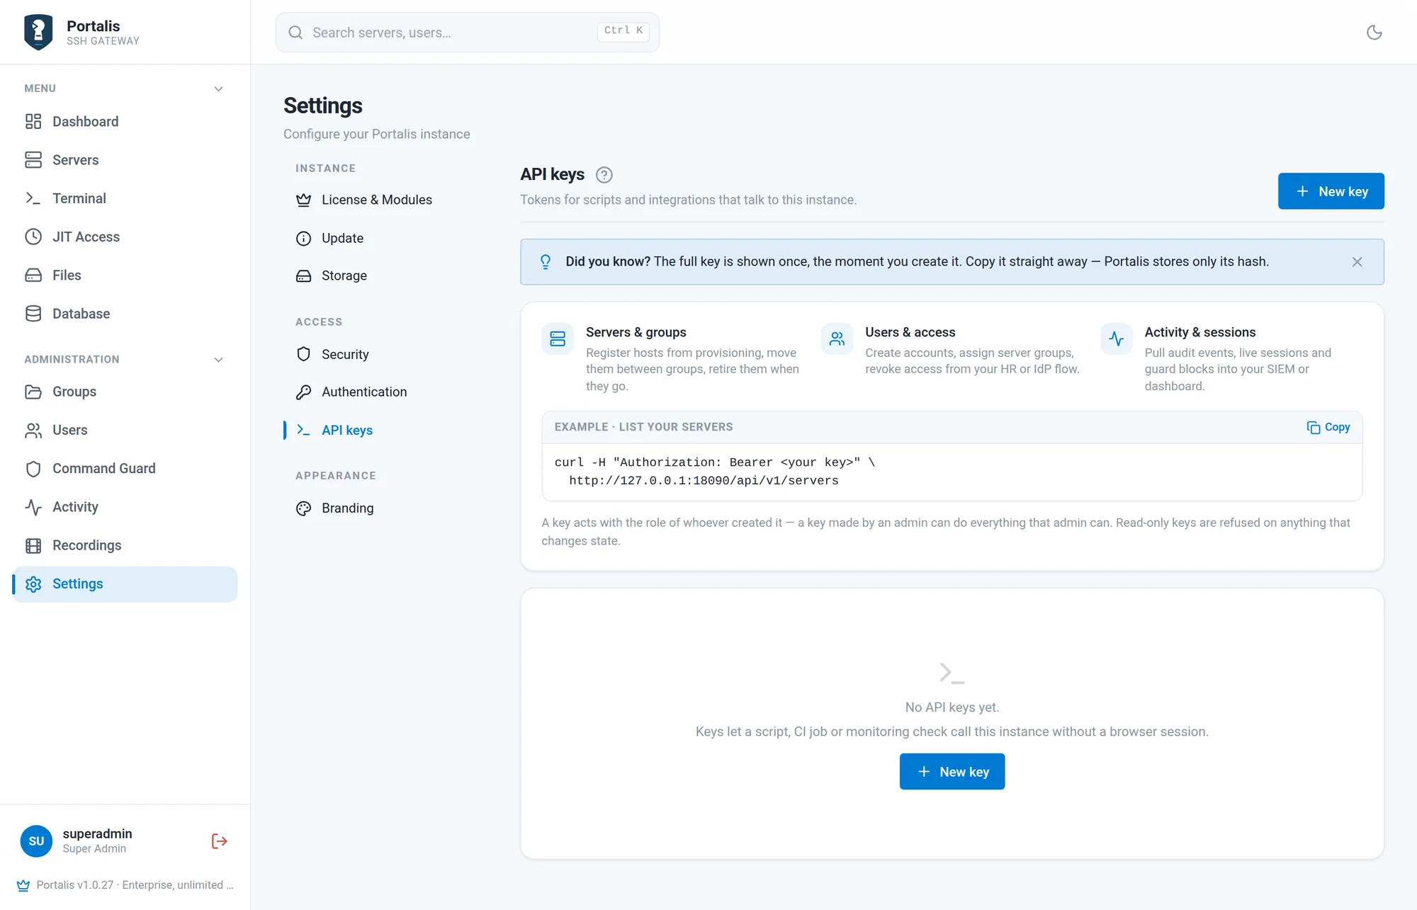Click the Users & access card icon
Viewport: 1417px width, 910px height.
(x=837, y=339)
